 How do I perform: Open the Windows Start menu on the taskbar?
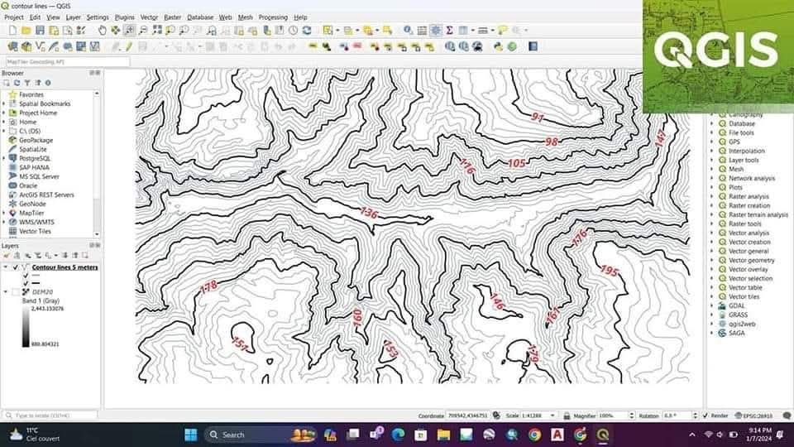pos(191,435)
